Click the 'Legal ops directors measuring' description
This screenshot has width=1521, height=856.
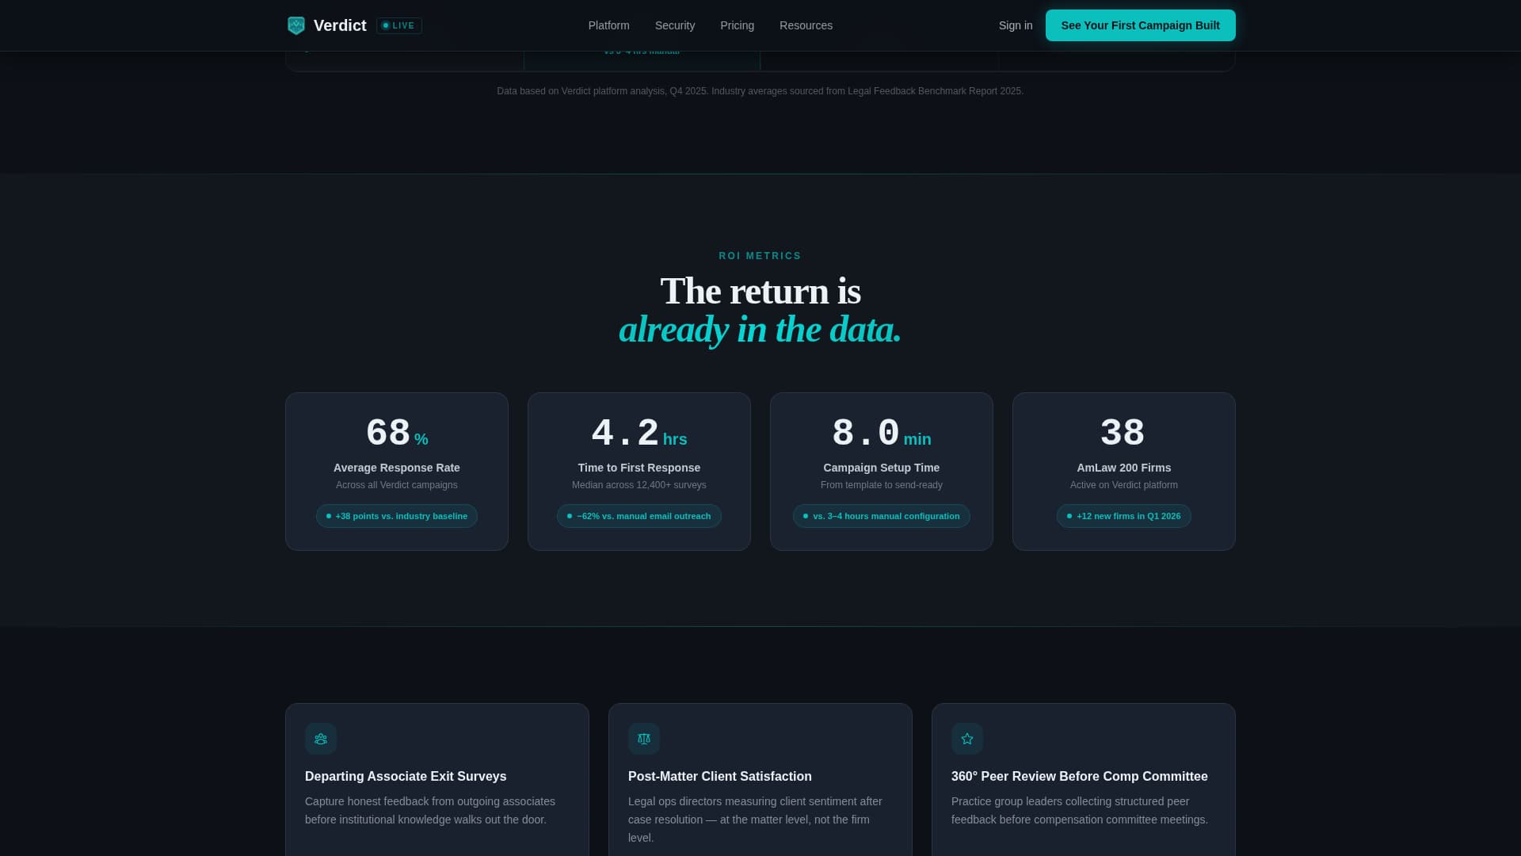point(756,820)
